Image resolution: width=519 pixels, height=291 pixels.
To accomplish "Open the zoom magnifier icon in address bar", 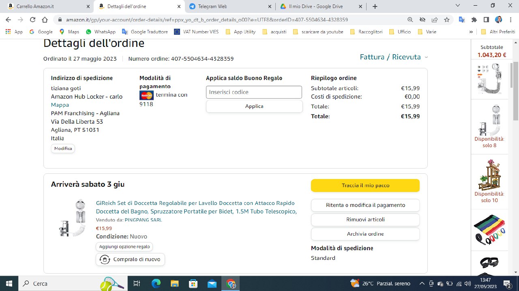I will [410, 19].
